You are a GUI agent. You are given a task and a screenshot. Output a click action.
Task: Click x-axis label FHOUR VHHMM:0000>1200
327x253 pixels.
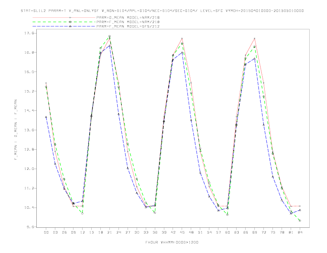[x=172, y=242]
